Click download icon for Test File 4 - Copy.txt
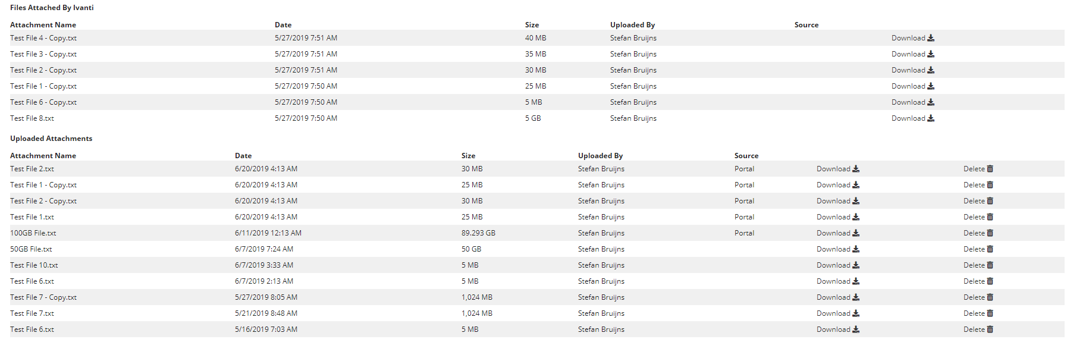This screenshot has width=1067, height=339. coord(931,38)
